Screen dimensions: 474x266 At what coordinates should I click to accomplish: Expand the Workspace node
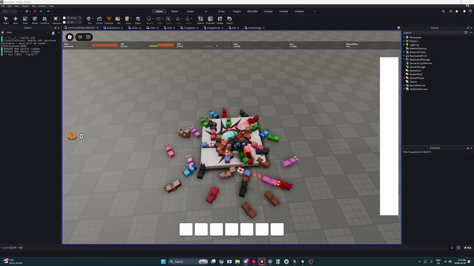pyautogui.click(x=404, y=37)
